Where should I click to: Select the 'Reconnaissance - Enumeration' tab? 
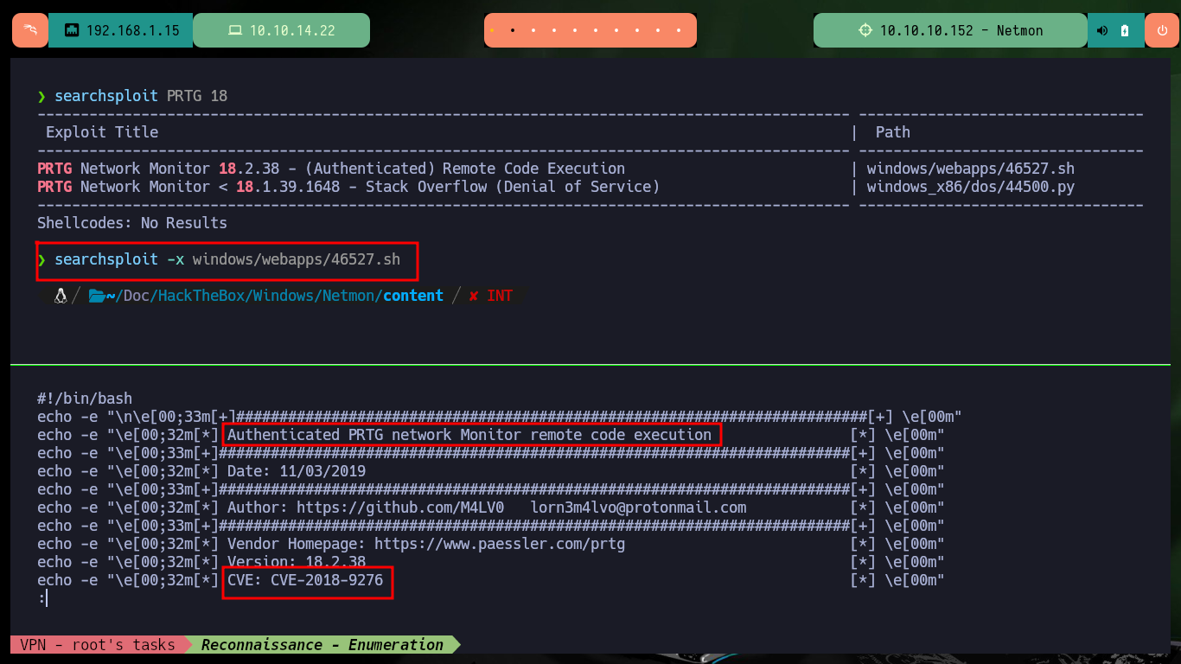coord(322,645)
